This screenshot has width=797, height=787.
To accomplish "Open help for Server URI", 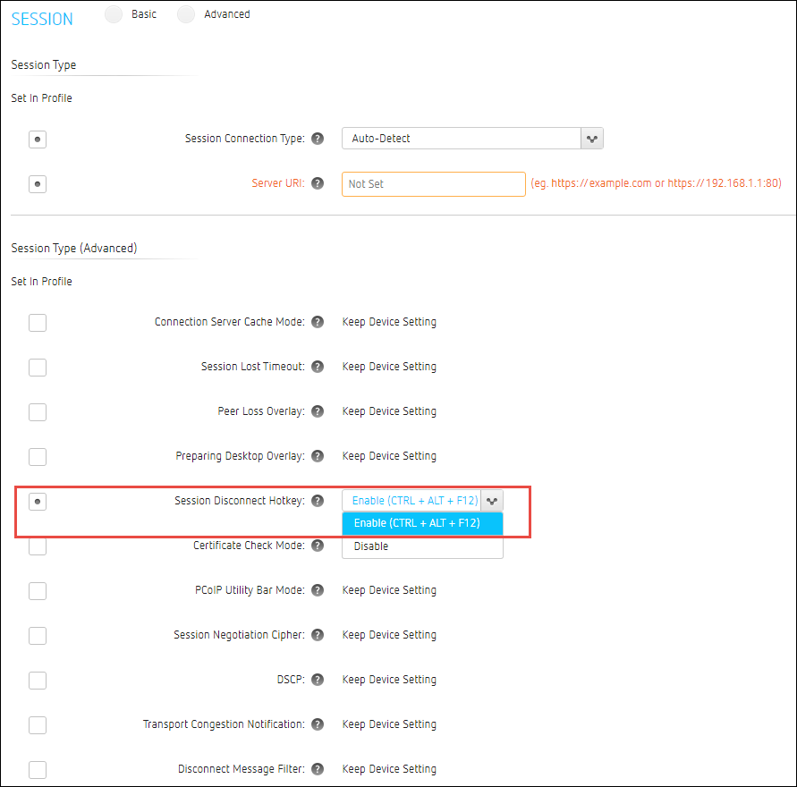I will coord(318,183).
